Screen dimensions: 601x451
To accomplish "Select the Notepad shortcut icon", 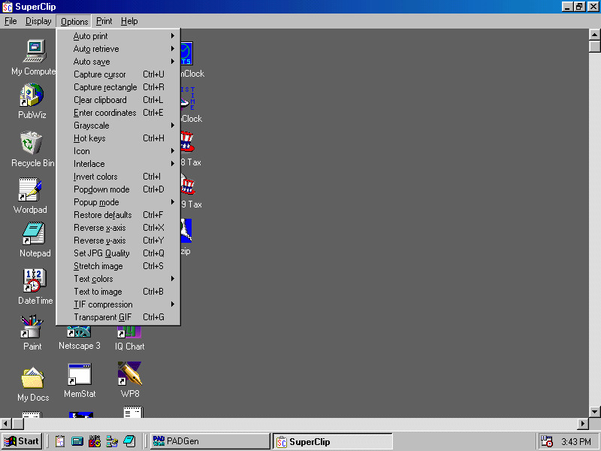I will pyautogui.click(x=34, y=234).
